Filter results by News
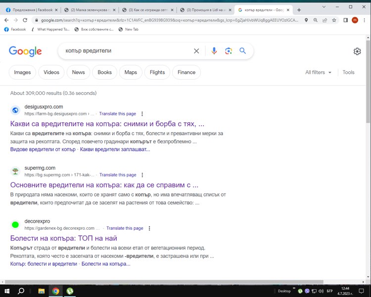Screen dimensions: 371x297 (x=78, y=72)
